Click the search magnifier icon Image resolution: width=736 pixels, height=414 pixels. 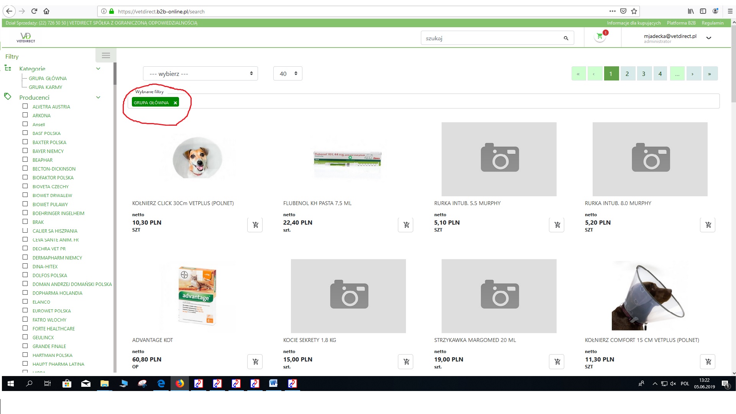pyautogui.click(x=566, y=38)
